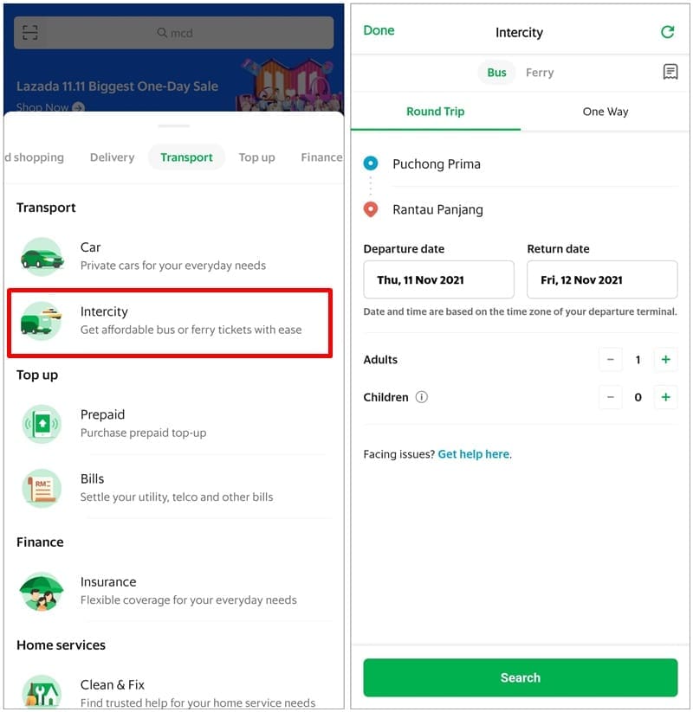Screen dimensions: 693x712
Task: Select the Car service icon
Action: (x=42, y=256)
